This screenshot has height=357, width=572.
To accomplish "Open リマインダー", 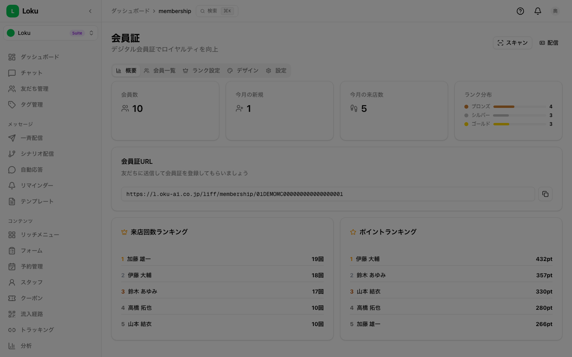I will coord(50,186).
